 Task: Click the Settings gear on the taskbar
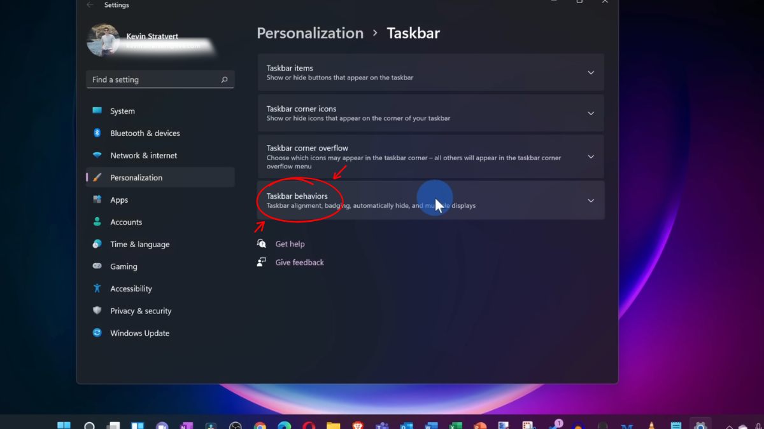700,425
